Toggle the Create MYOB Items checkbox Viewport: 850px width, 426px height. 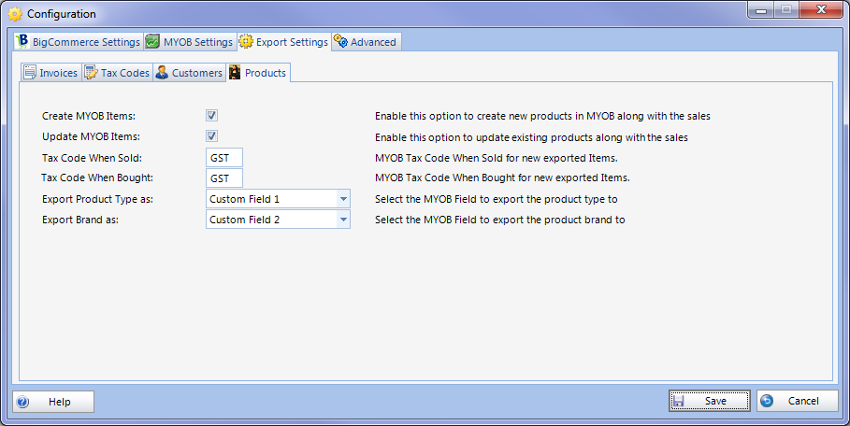click(x=211, y=115)
